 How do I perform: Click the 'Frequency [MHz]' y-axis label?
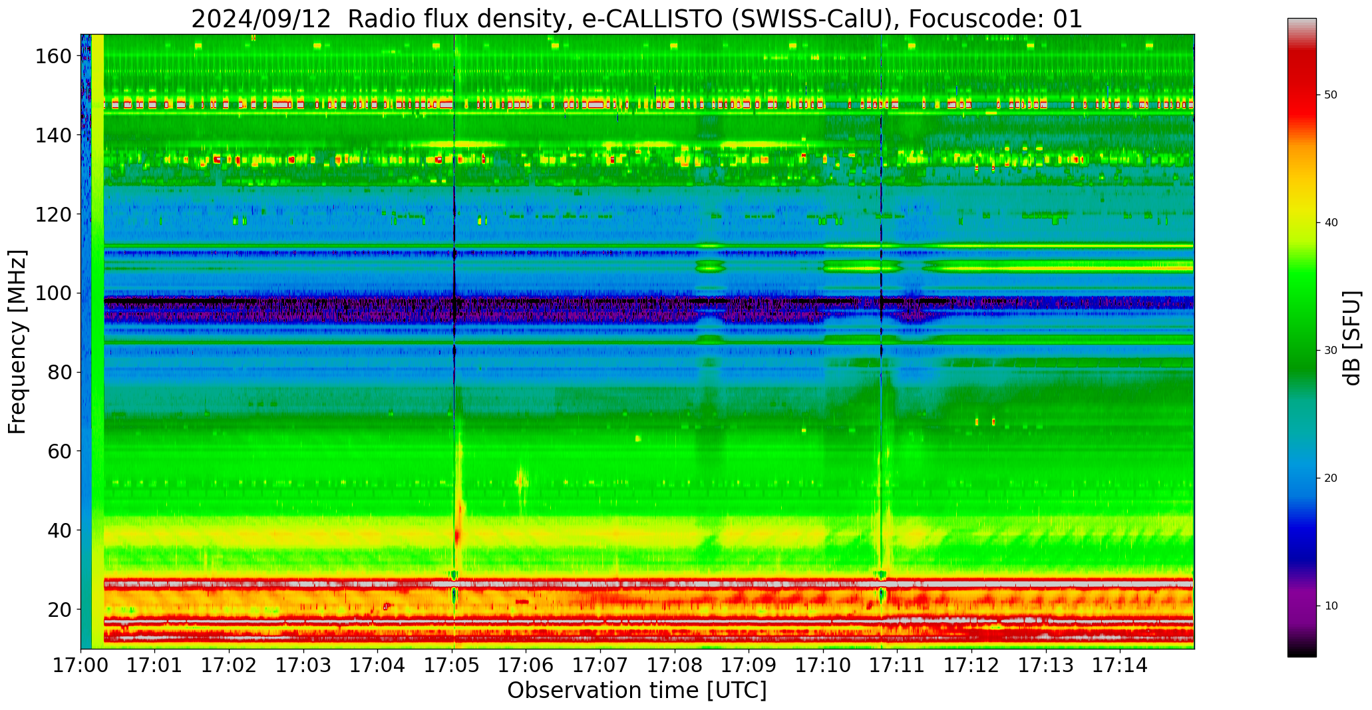point(17,342)
